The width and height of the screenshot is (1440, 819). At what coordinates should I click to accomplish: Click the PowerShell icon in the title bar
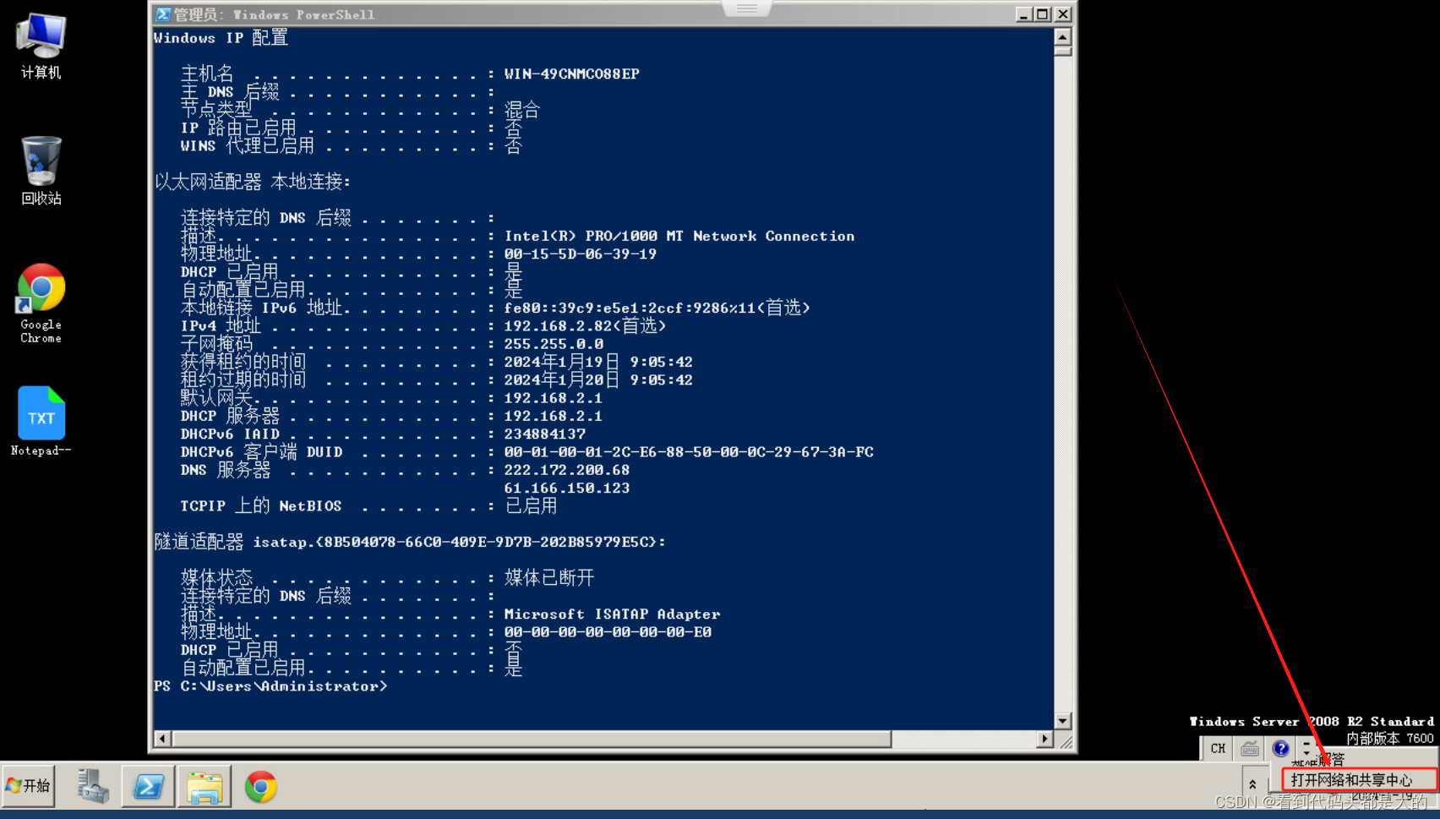tap(163, 14)
